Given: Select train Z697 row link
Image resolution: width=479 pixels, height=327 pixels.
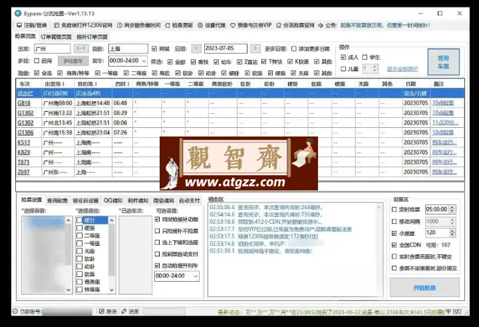Looking at the screenshot, I should 23,172.
